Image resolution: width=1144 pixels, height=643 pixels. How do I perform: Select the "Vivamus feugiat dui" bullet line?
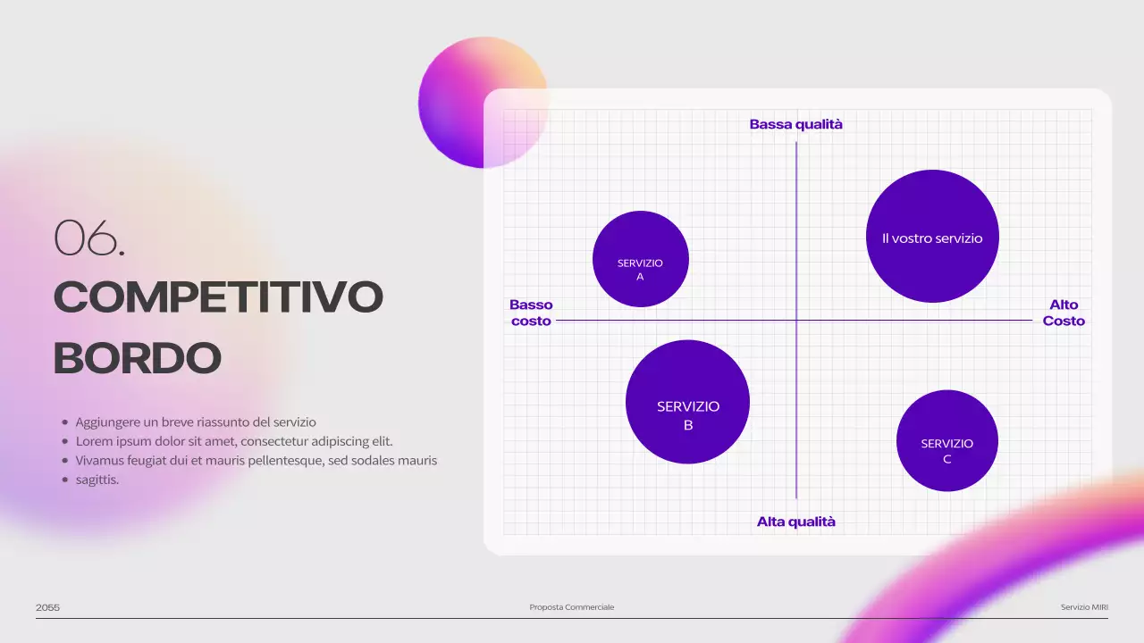[x=256, y=461]
